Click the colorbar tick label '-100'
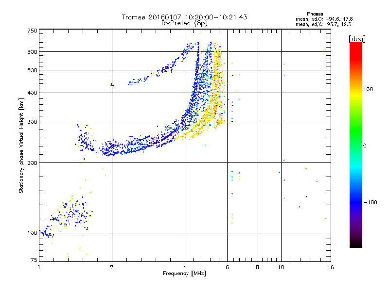 coord(370,202)
